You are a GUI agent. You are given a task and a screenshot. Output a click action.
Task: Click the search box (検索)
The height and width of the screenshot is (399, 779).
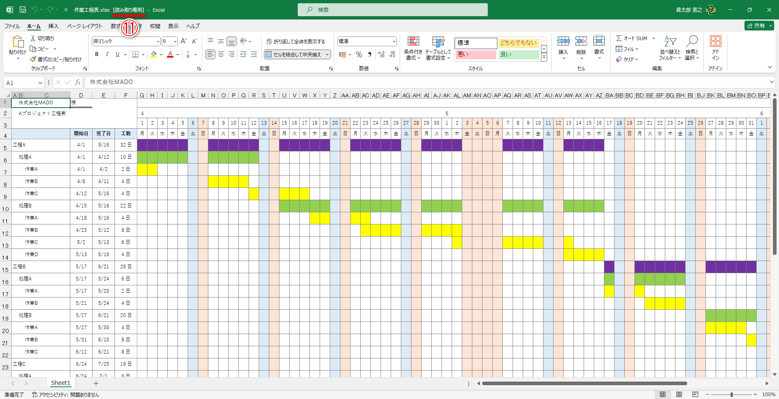pos(393,10)
